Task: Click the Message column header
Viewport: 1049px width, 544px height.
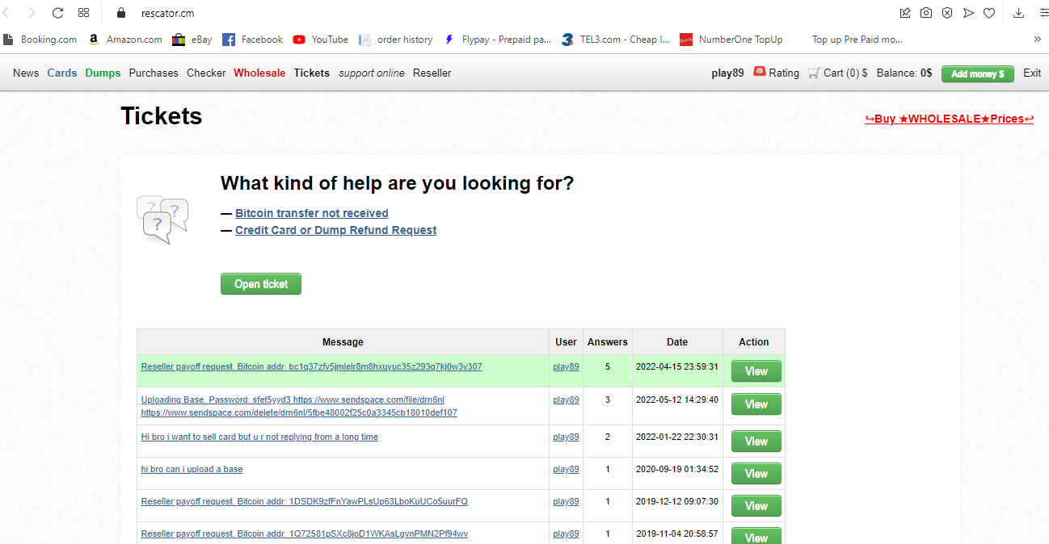Action: coord(343,342)
